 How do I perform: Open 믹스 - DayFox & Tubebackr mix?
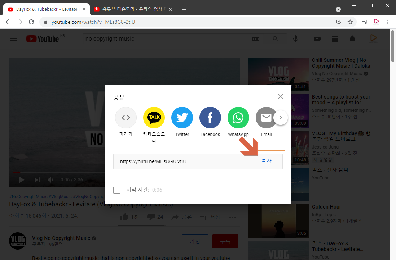pos(338,246)
